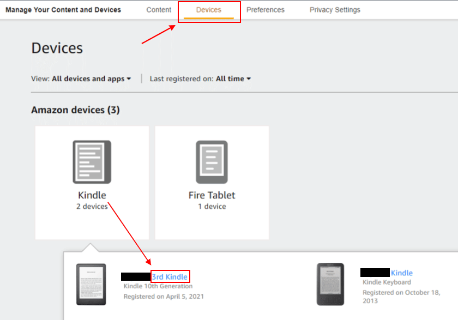Open the Kindle Keyboard device name link
The image size is (458, 320).
pos(402,273)
